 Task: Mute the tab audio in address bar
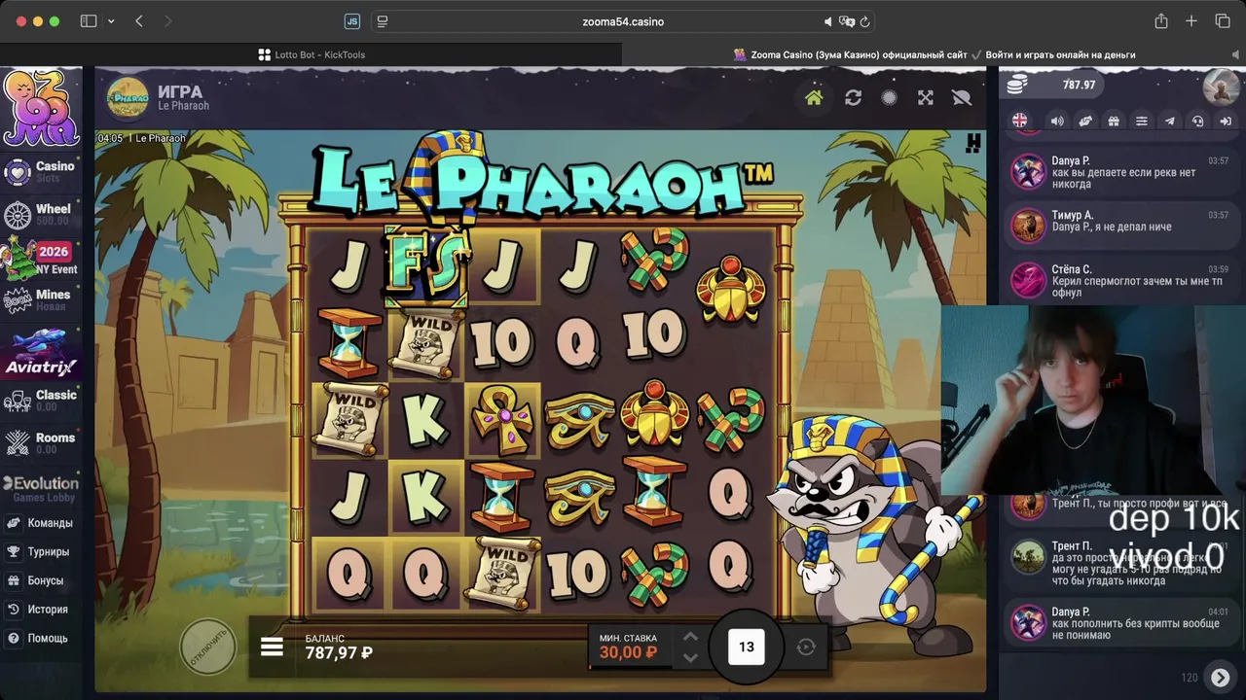click(x=828, y=21)
